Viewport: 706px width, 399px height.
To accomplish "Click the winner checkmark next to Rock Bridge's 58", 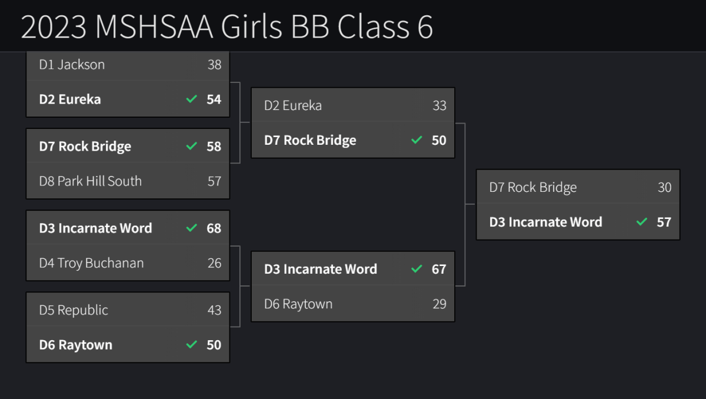I will (x=191, y=147).
